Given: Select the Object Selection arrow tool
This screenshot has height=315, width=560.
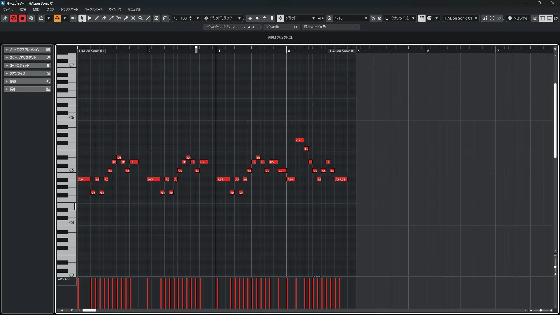Looking at the screenshot, I should point(82,18).
